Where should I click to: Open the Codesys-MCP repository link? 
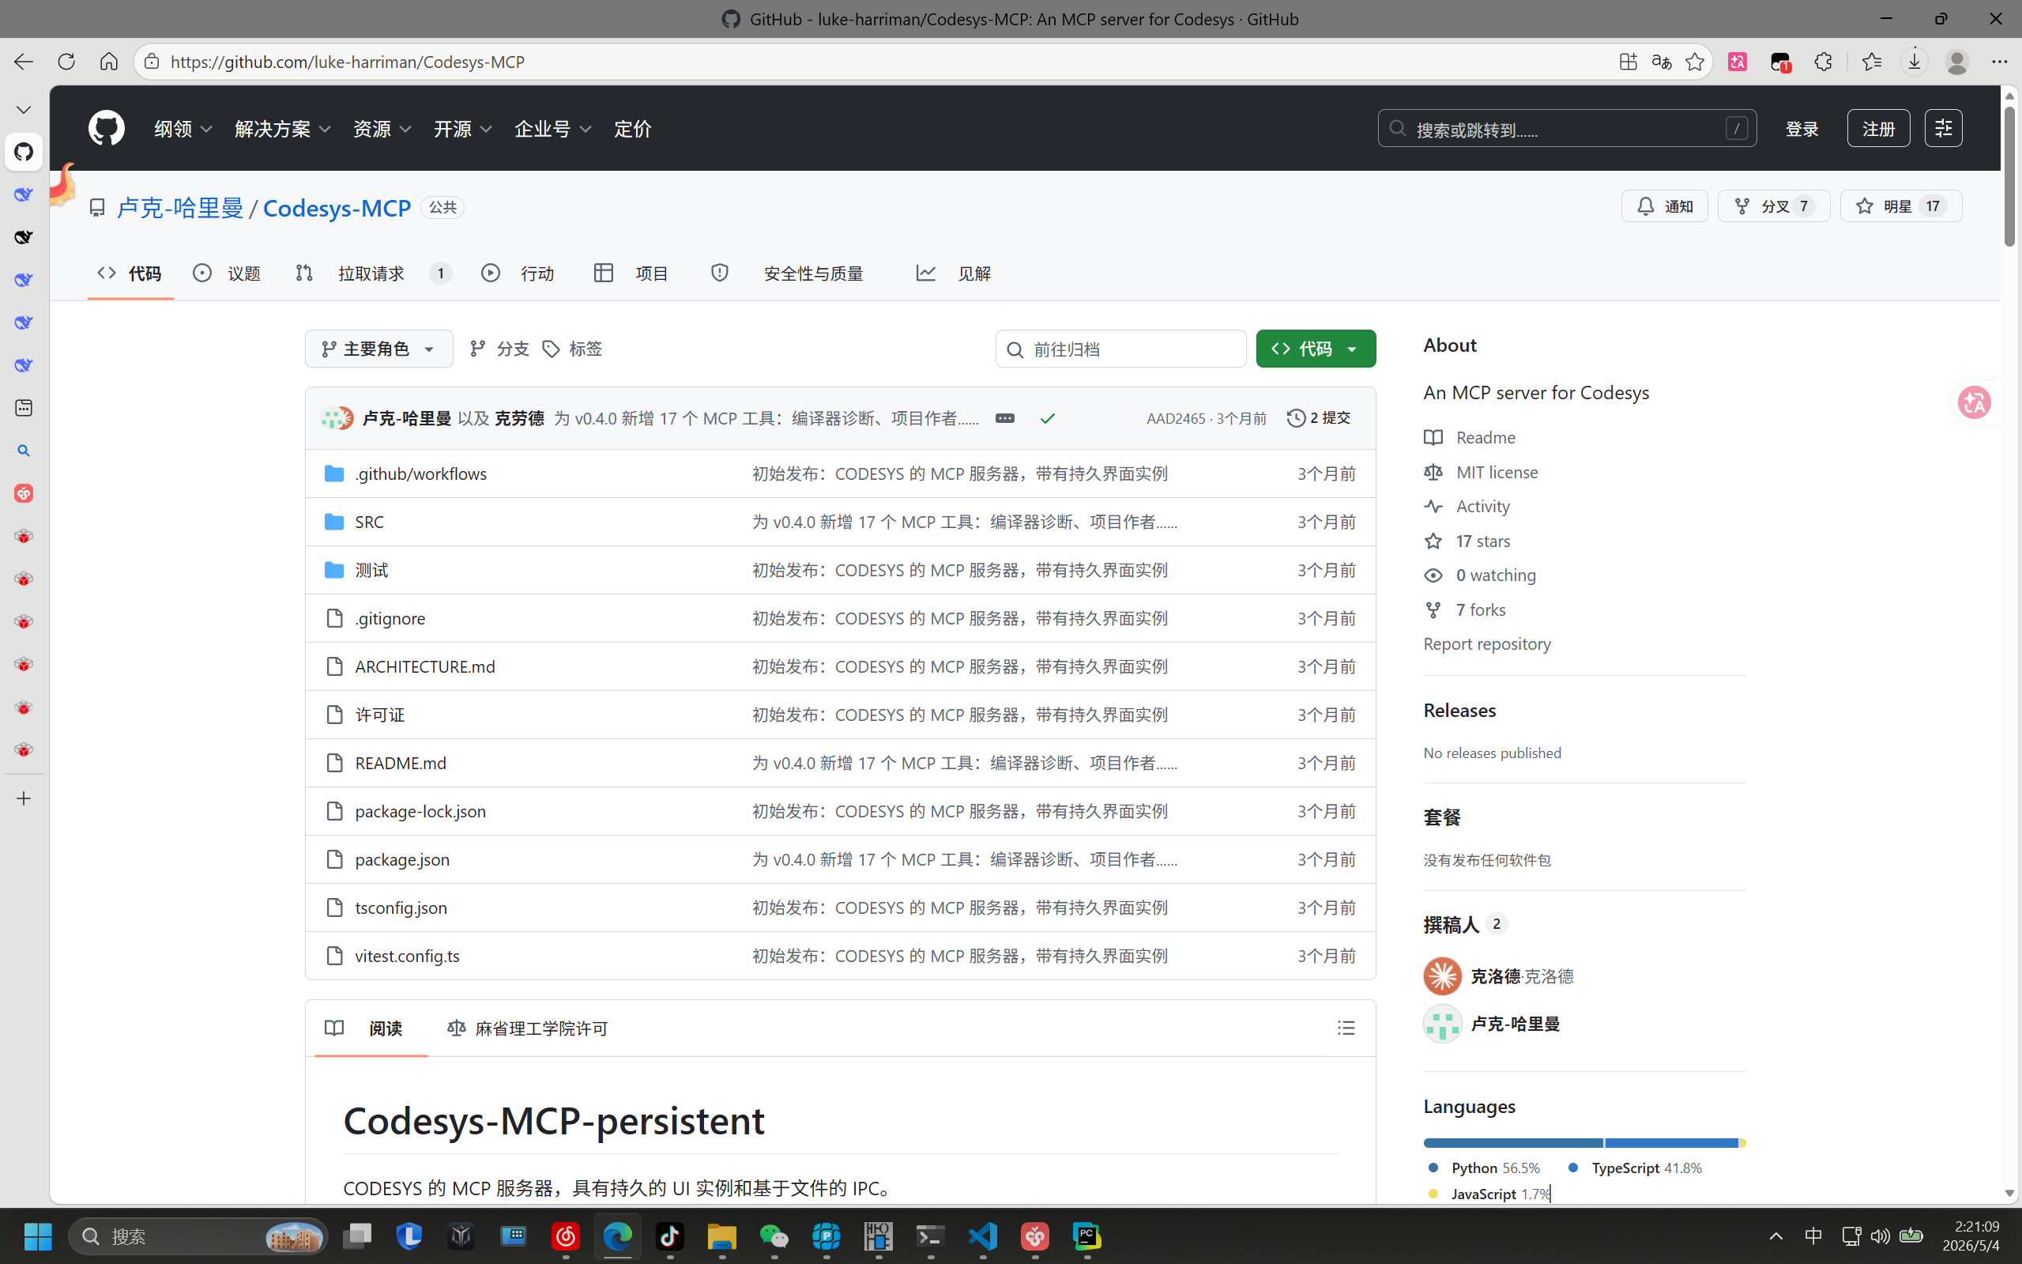coord(337,207)
